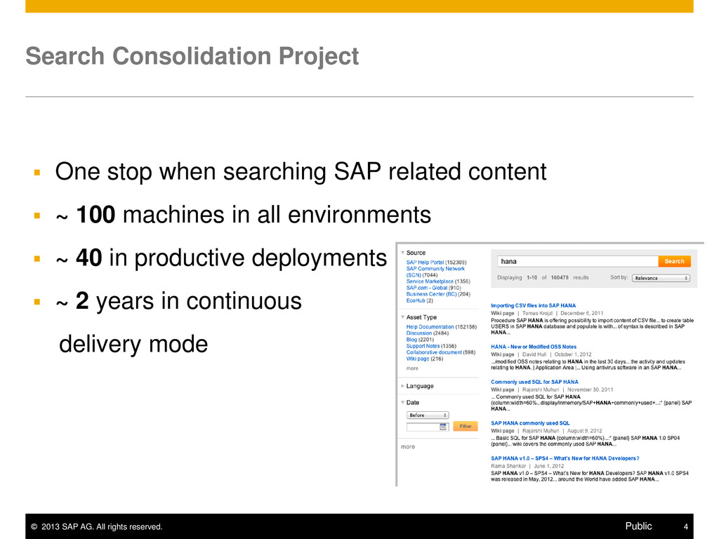Filter by Blog asset type

tap(411, 340)
